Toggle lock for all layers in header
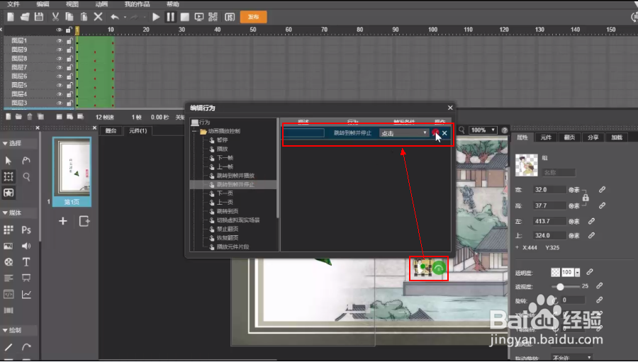This screenshot has width=638, height=362. click(69, 30)
